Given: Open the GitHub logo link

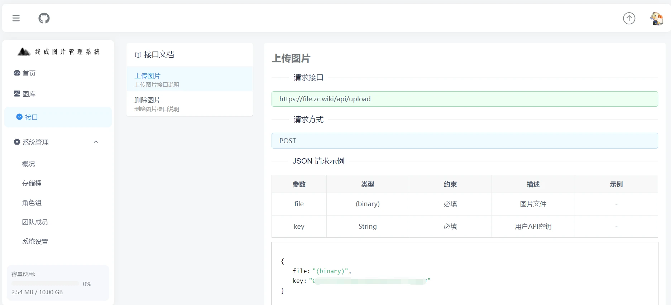Looking at the screenshot, I should point(44,18).
